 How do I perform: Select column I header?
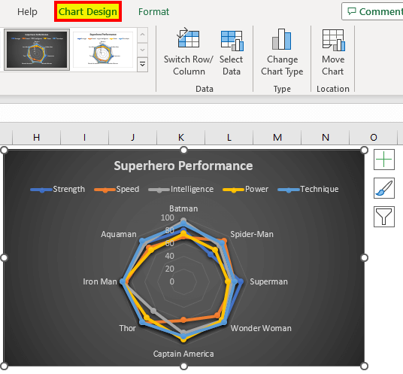pyautogui.click(x=84, y=137)
